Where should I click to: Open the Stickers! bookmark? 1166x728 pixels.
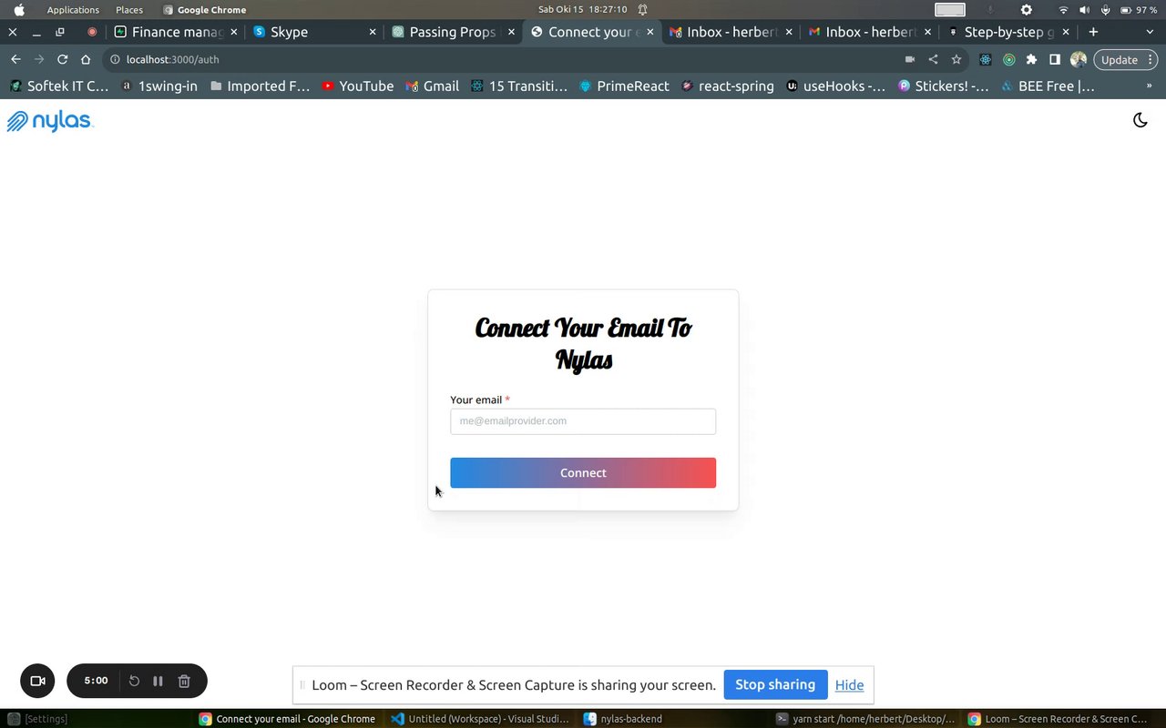[944, 86]
